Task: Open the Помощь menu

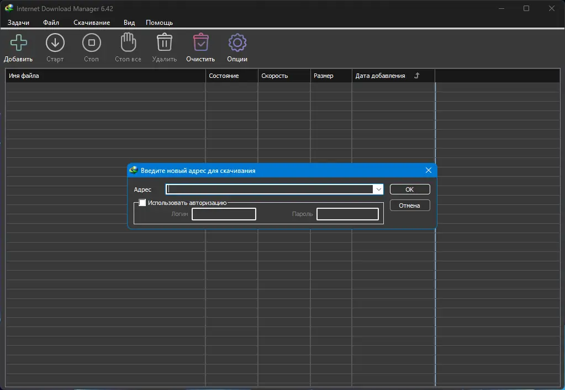Action: (x=159, y=22)
